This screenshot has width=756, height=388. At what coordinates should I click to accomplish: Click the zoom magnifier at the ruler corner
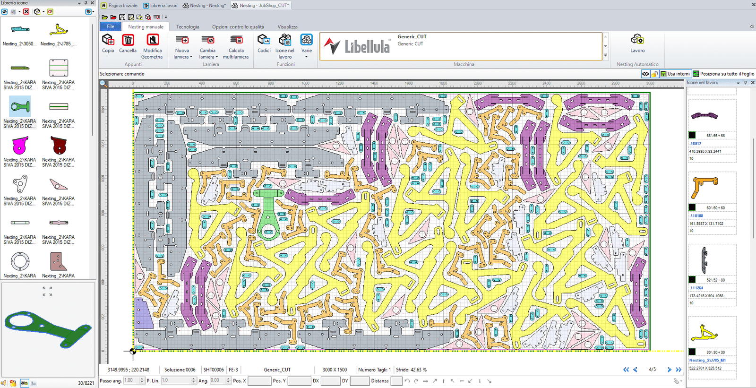coord(103,84)
